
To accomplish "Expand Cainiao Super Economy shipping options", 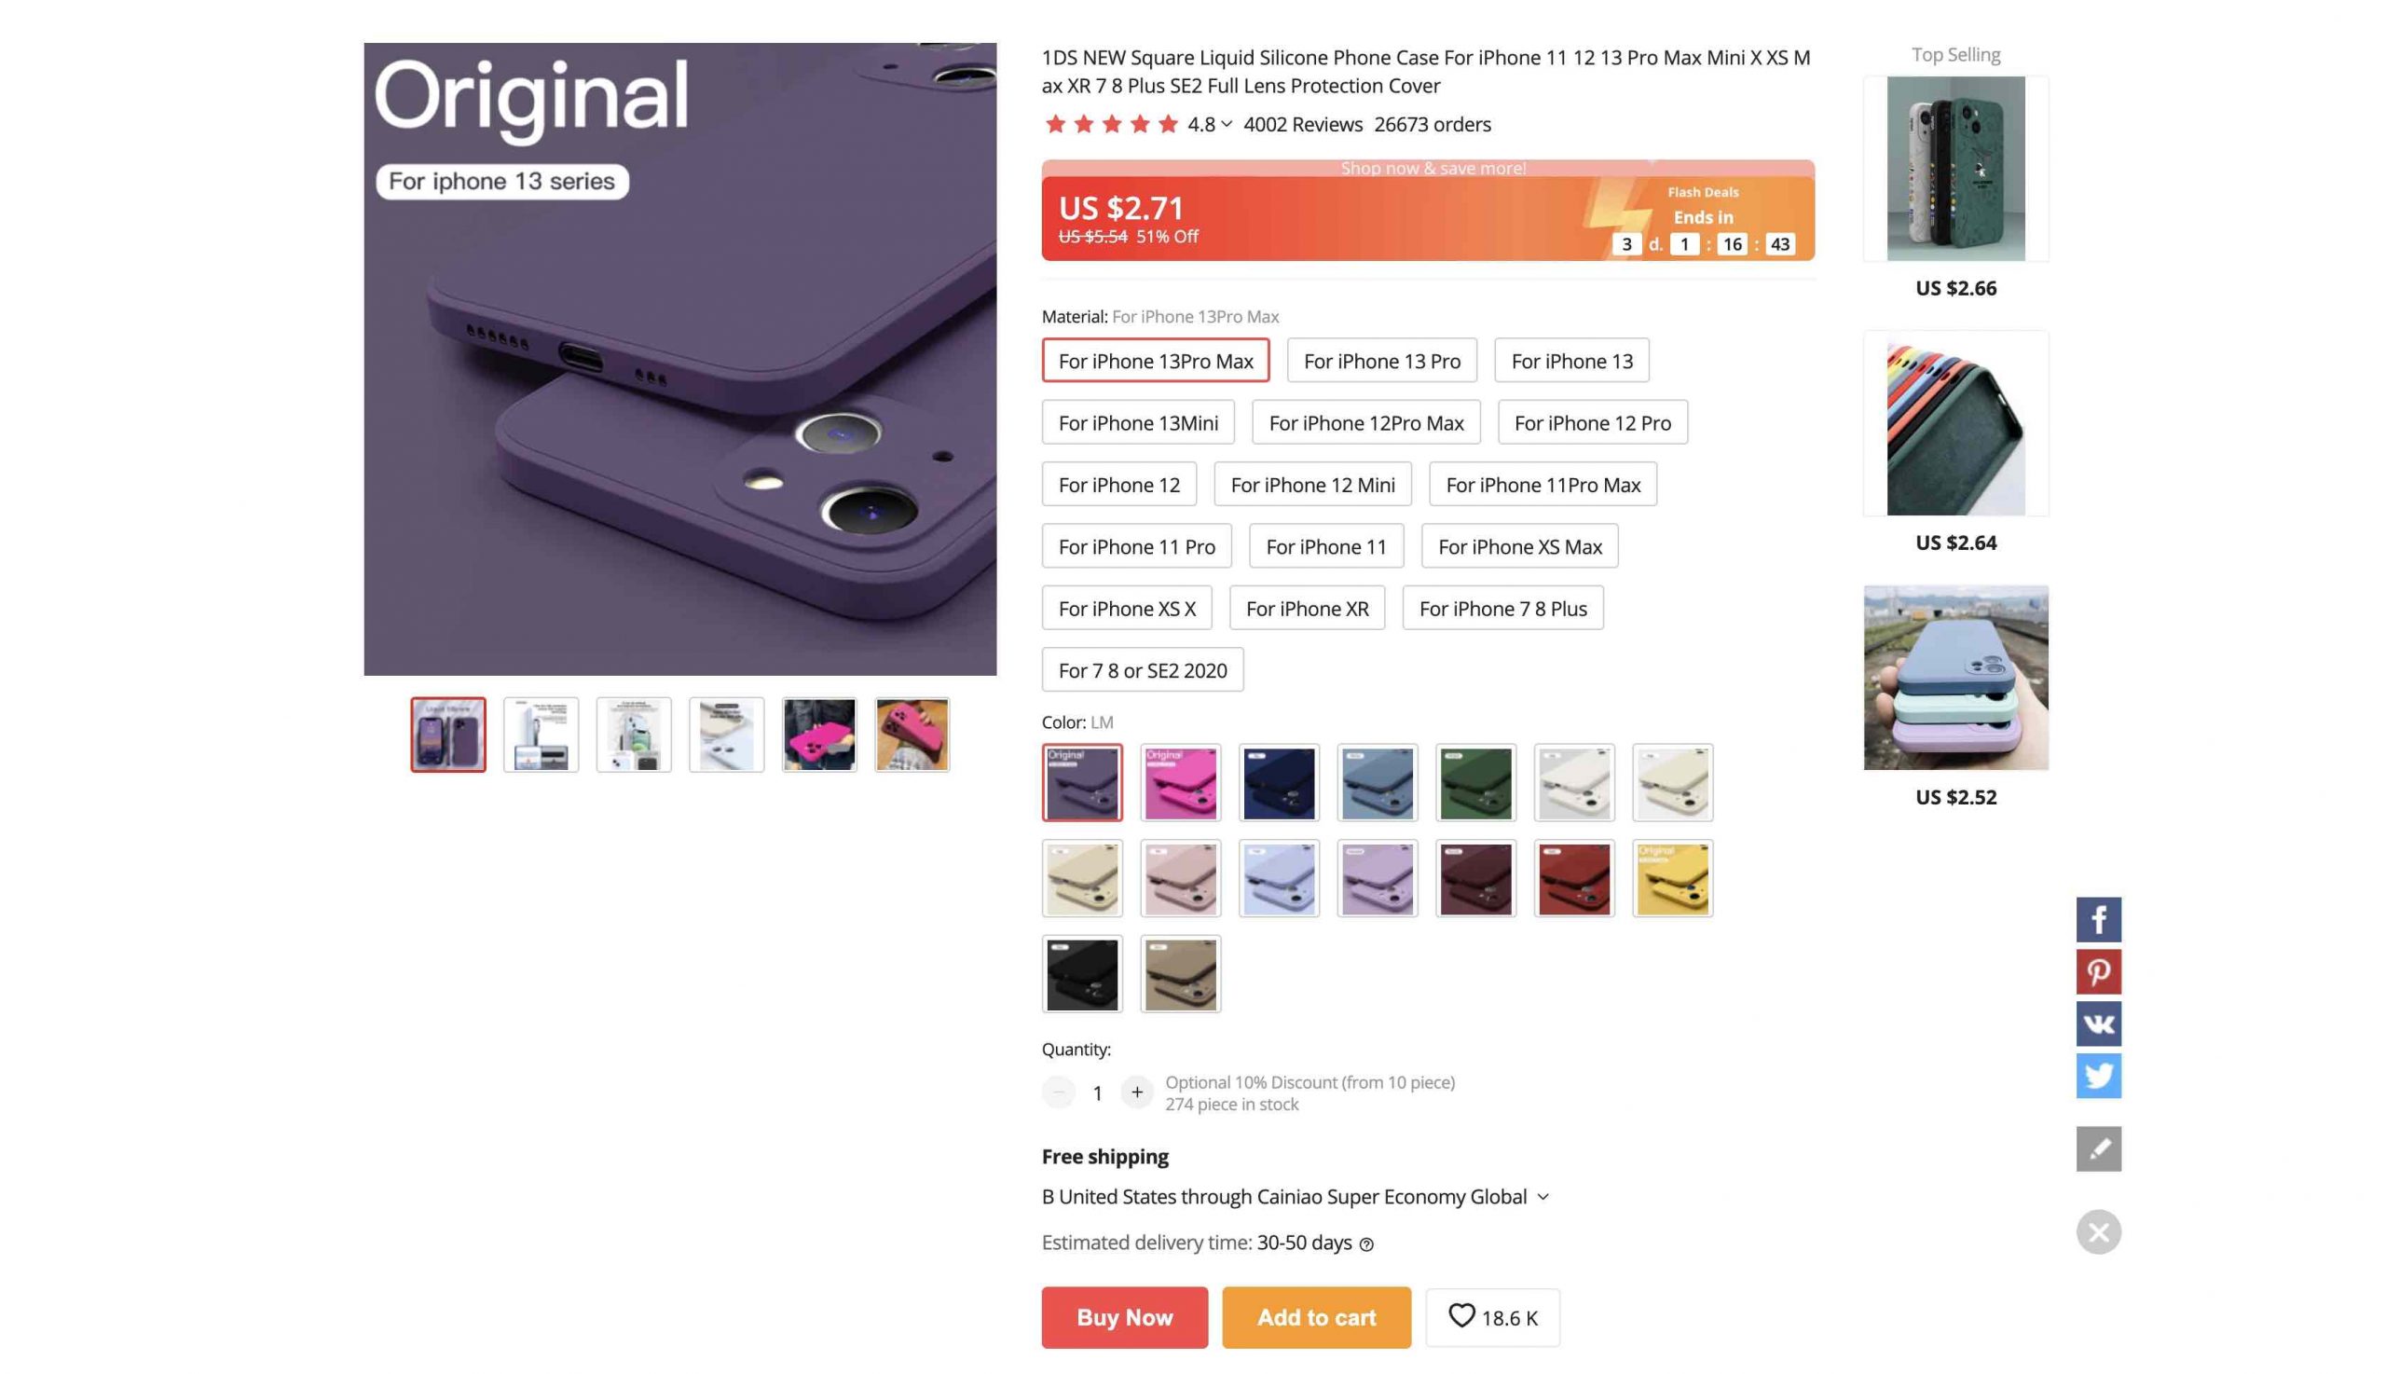I will (x=1543, y=1197).
